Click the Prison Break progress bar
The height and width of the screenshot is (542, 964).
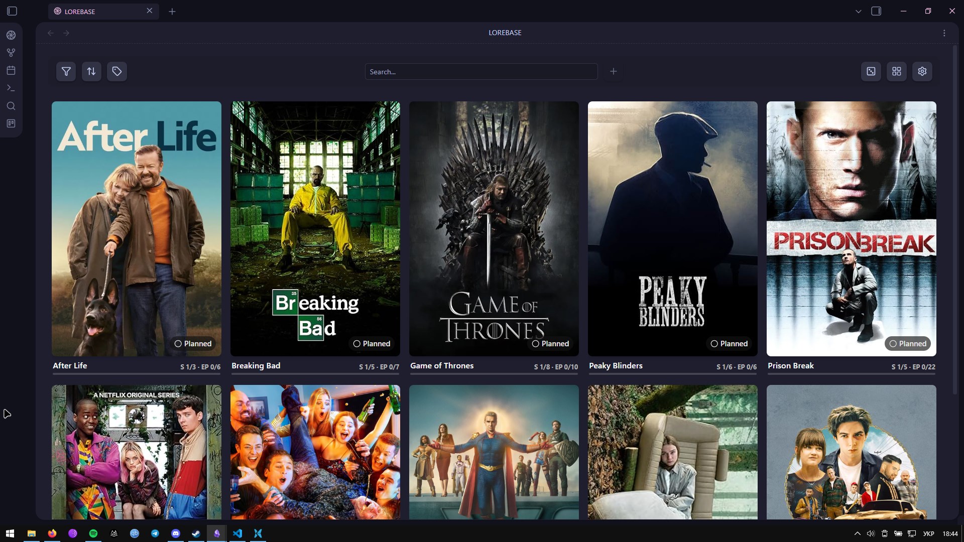(852, 374)
